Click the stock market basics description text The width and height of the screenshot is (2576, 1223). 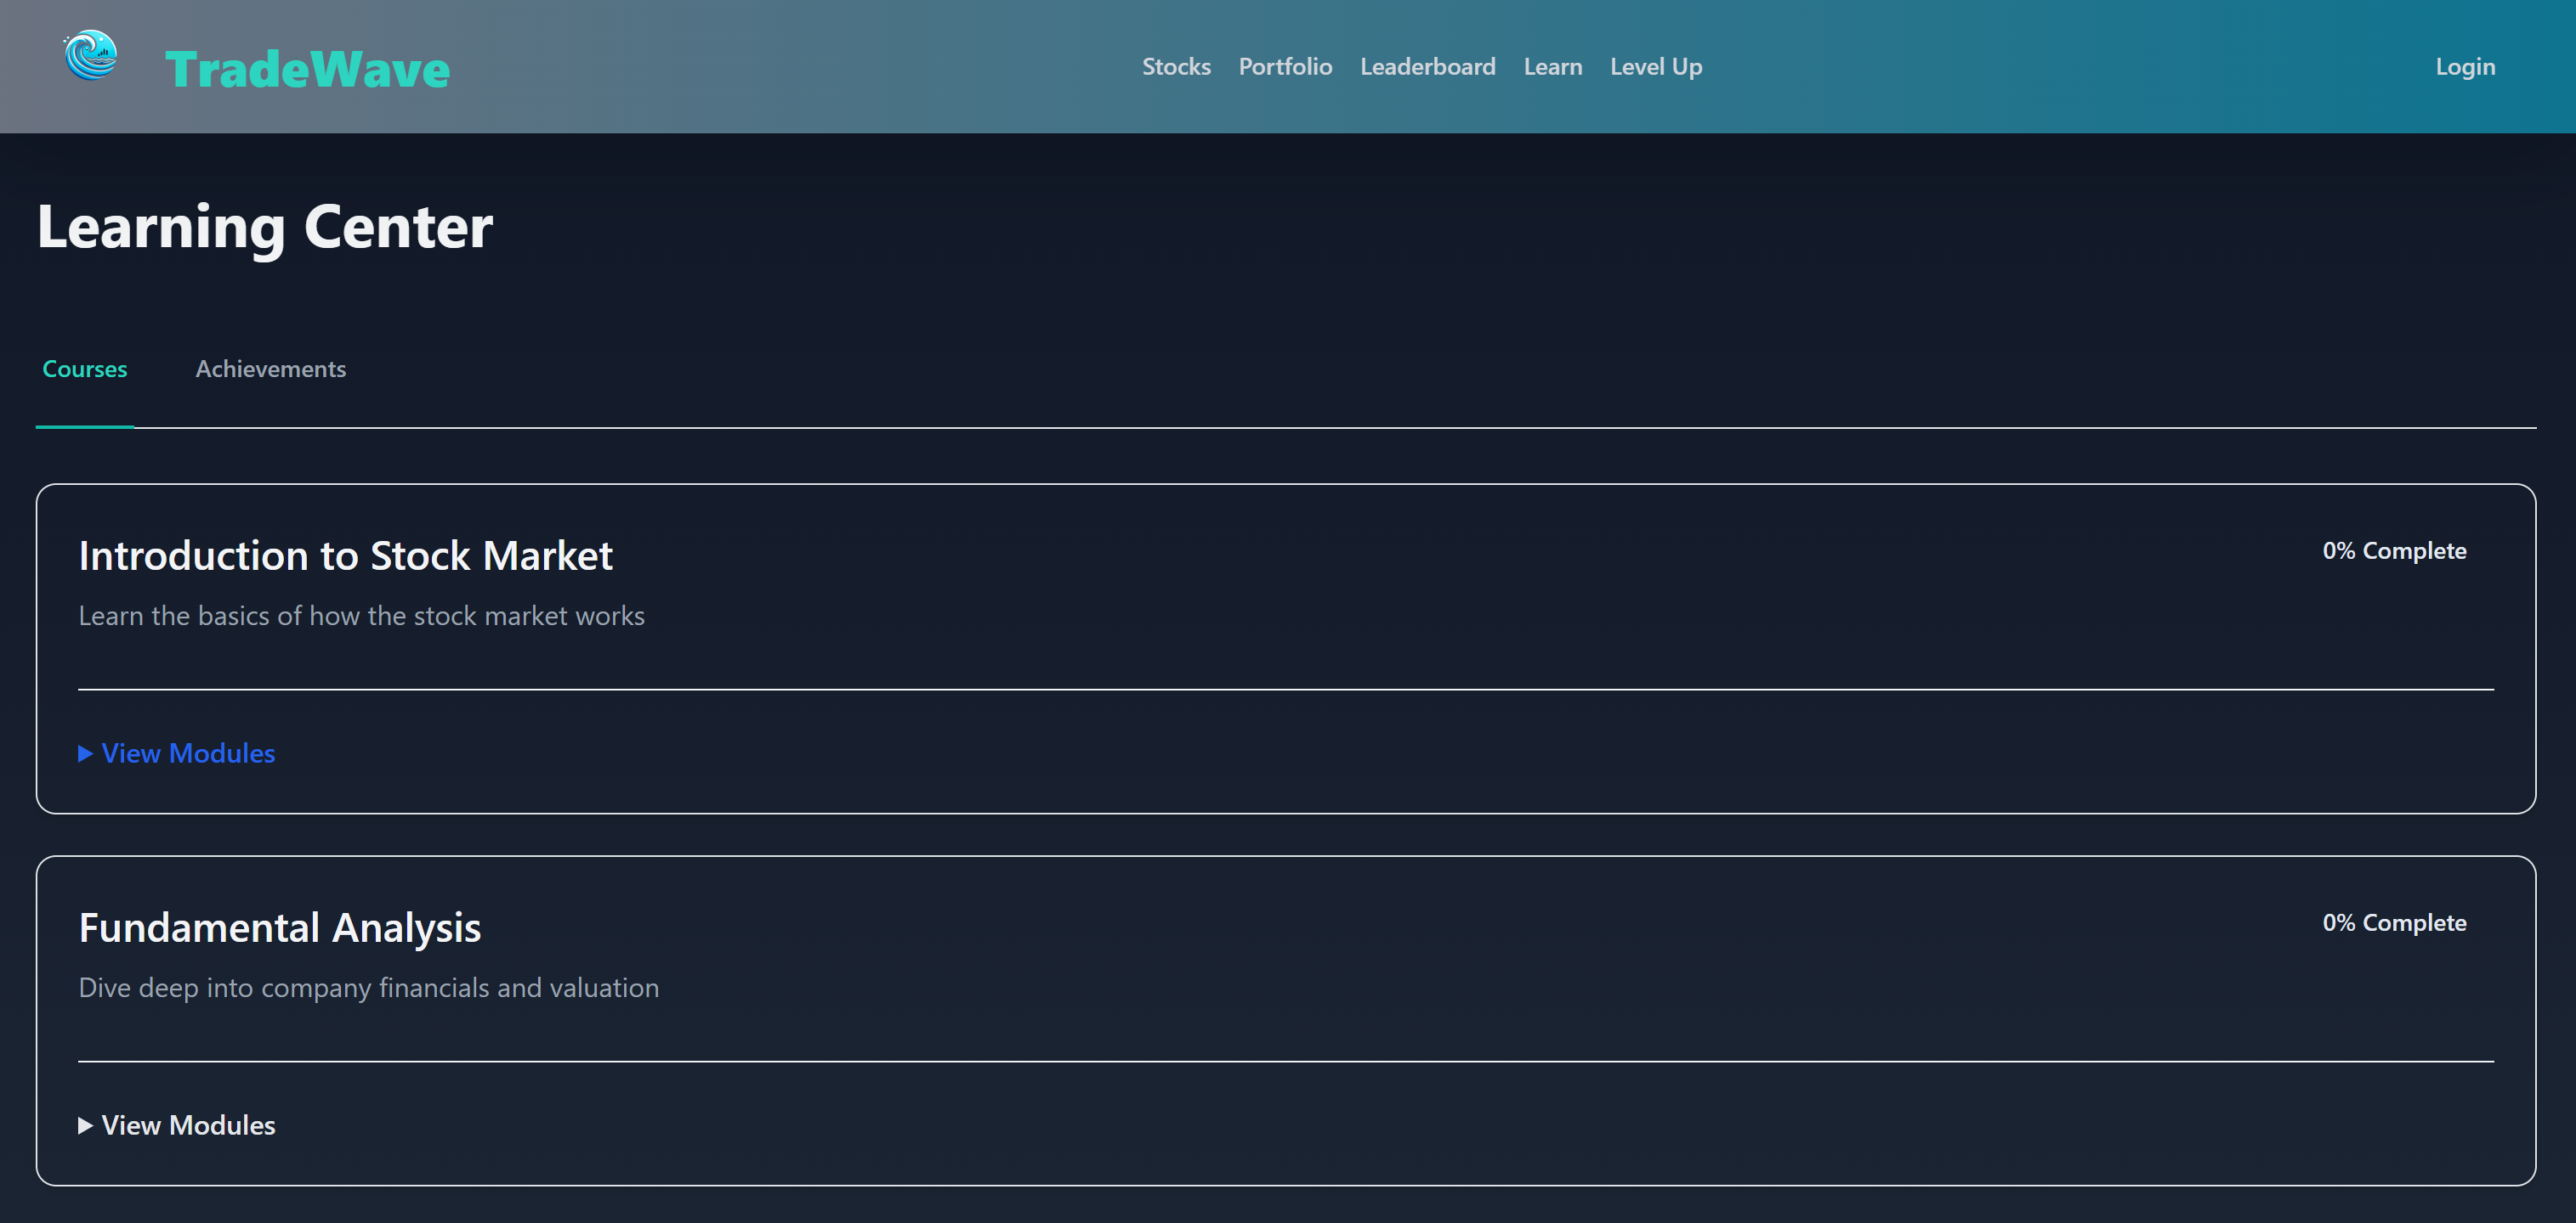pyautogui.click(x=361, y=616)
